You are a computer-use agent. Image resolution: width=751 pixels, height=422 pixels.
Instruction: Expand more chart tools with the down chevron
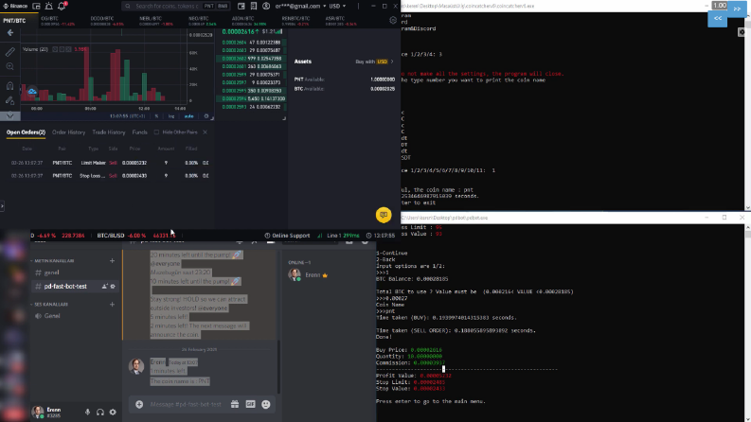(x=10, y=115)
